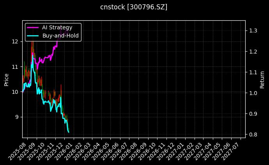Click the 2025-12 date label
Image resolution: width=269 pixels, height=165 pixels.
pyautogui.click(x=55, y=151)
